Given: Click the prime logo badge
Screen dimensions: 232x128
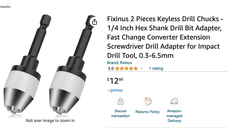Looking at the screenshot, I should click(115, 90).
